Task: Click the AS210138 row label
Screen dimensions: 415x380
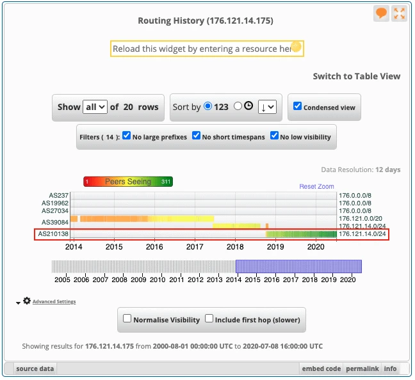Action: click(x=53, y=234)
